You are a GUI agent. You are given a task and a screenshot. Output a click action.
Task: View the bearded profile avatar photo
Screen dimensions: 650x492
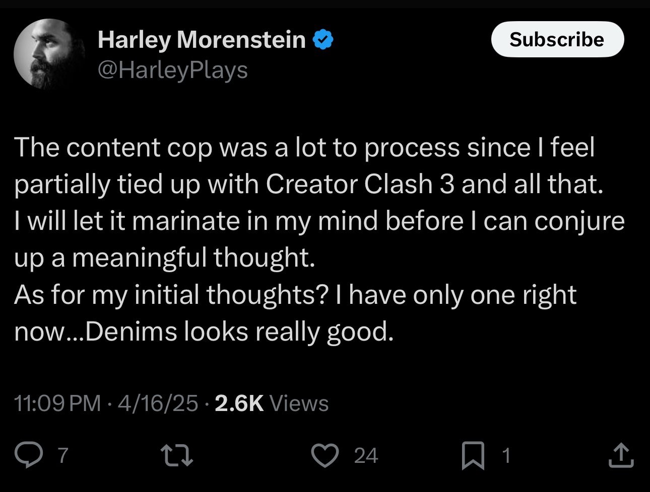click(x=49, y=54)
